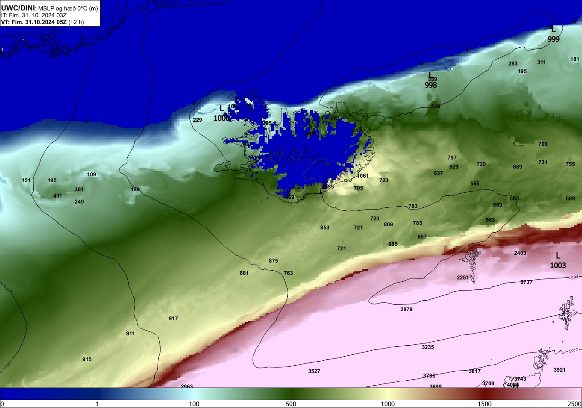The width and height of the screenshot is (582, 408).
Task: Click the height value 2737
Action: click(x=527, y=282)
